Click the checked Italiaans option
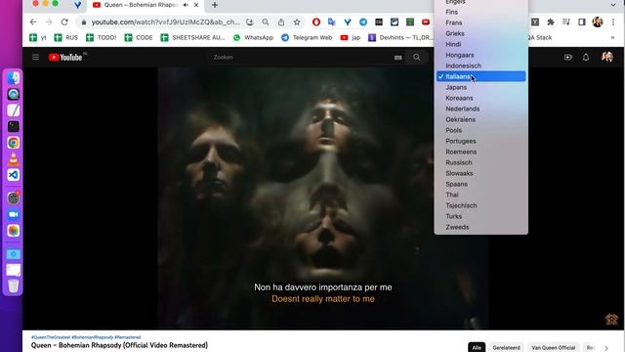Image resolution: width=625 pixels, height=352 pixels. pos(480,76)
